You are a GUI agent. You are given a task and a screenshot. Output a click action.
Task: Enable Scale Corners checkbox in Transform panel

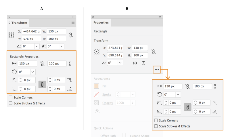click(11, 98)
